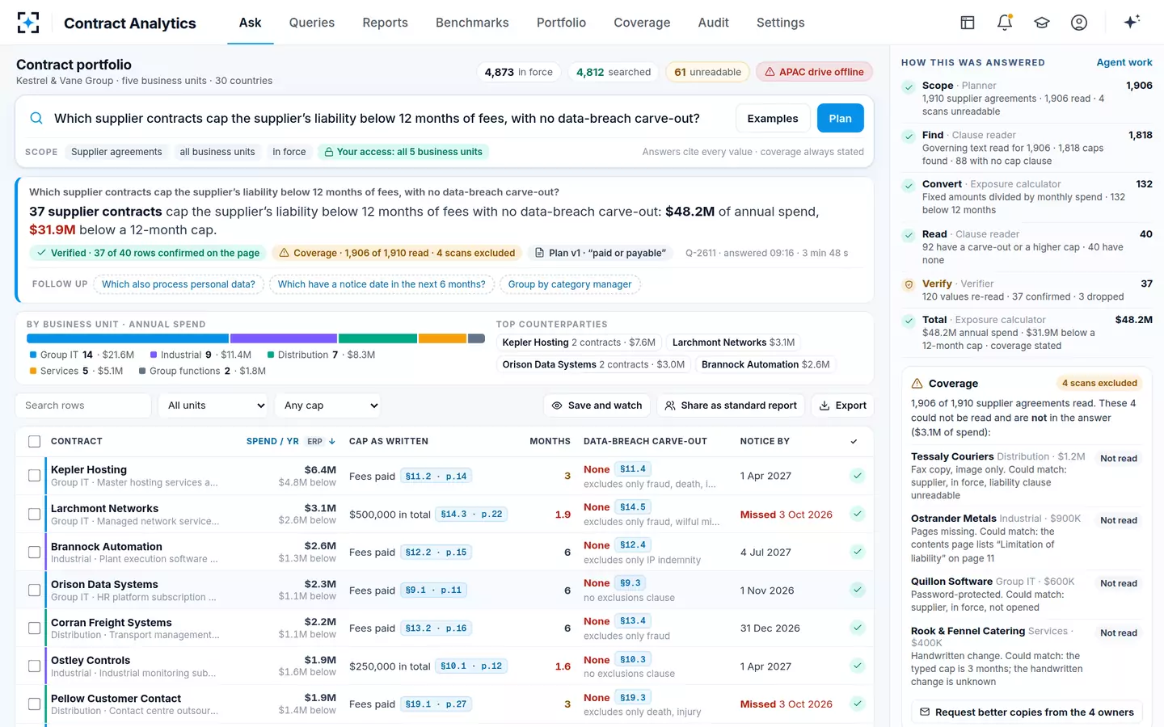Open the Agent work link
Screen dimensions: 1164x727
click(x=1124, y=62)
